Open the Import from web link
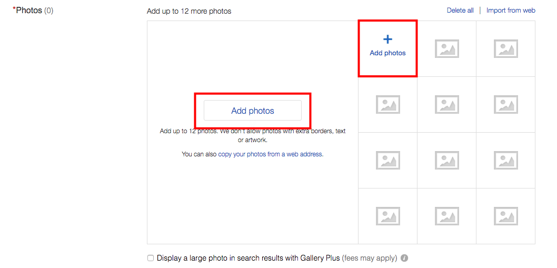 [x=511, y=11]
